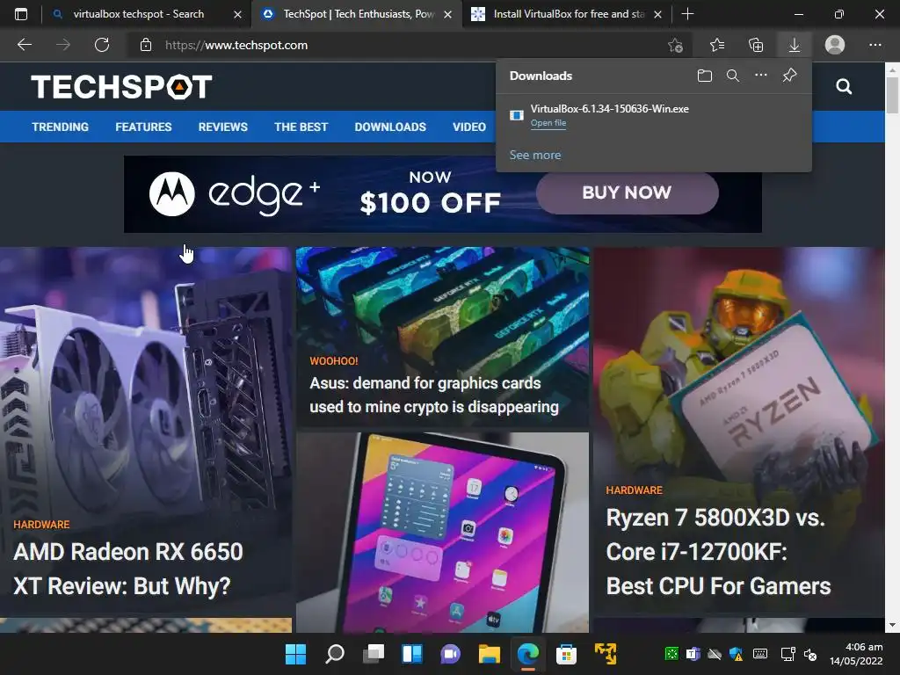The height and width of the screenshot is (675, 900).
Task: Click the browser Back arrow
Action: (x=25, y=45)
